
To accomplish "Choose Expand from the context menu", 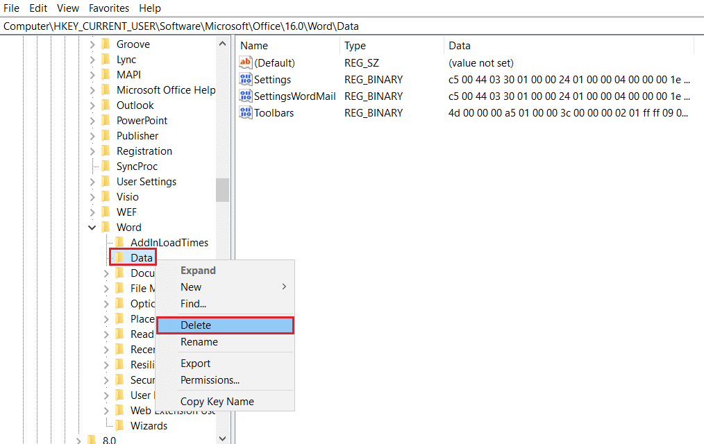I will tap(226, 271).
